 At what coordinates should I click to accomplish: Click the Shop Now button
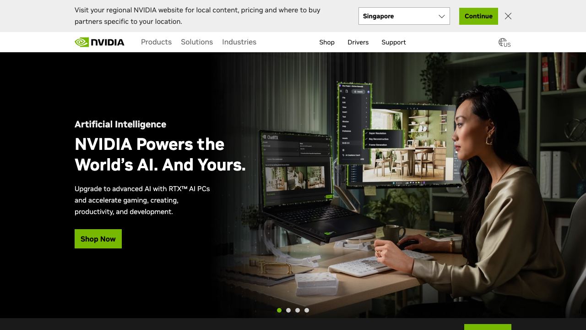pyautogui.click(x=98, y=239)
